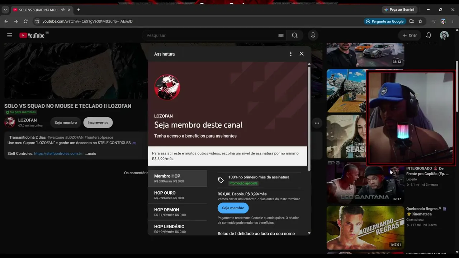Viewport: 459px width, 258px height.
Task: Install the app via the address bar icon
Action: point(412,21)
